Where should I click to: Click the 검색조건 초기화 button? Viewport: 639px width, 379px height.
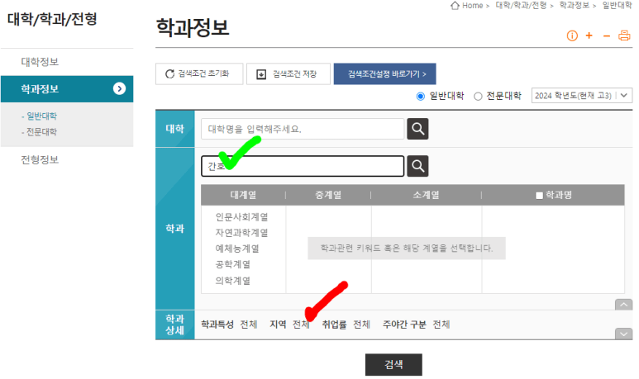(x=198, y=73)
